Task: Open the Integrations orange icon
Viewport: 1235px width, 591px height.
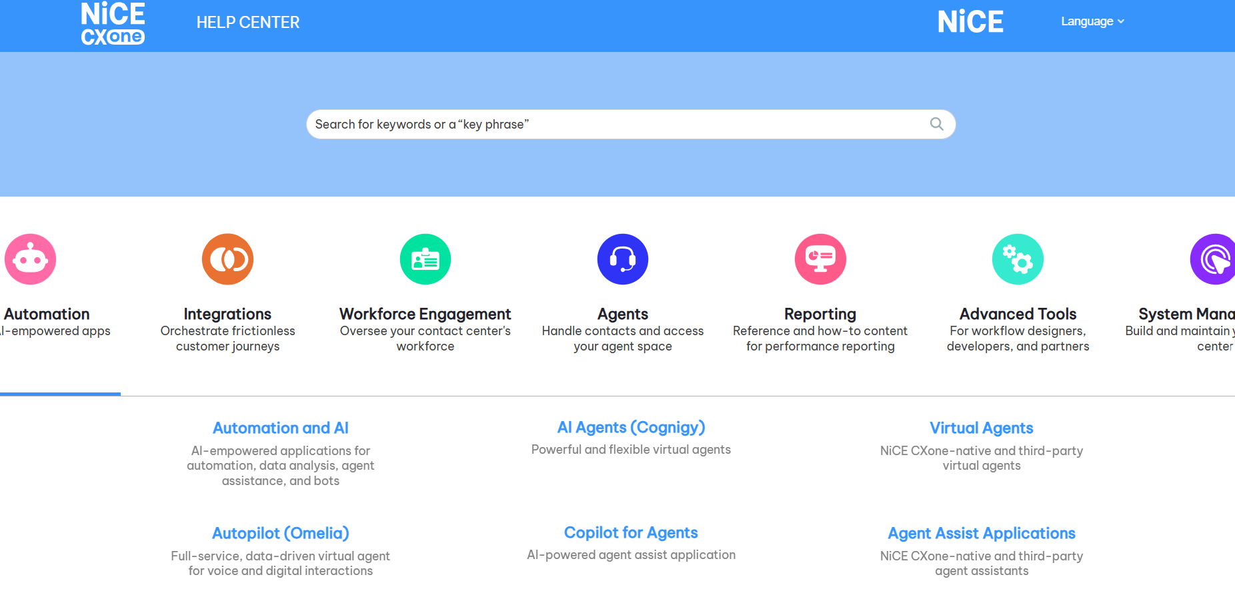Action: point(228,259)
